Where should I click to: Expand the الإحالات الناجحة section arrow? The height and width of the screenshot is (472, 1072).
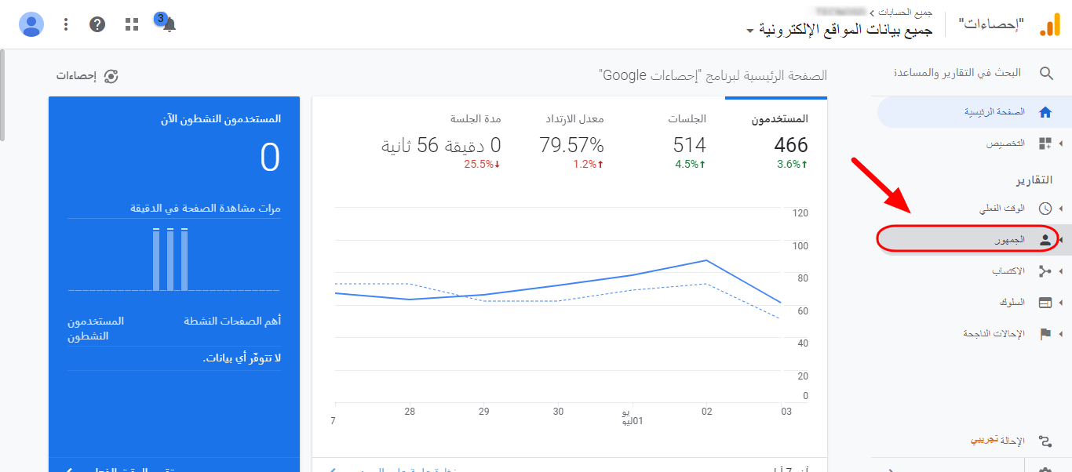[1061, 334]
